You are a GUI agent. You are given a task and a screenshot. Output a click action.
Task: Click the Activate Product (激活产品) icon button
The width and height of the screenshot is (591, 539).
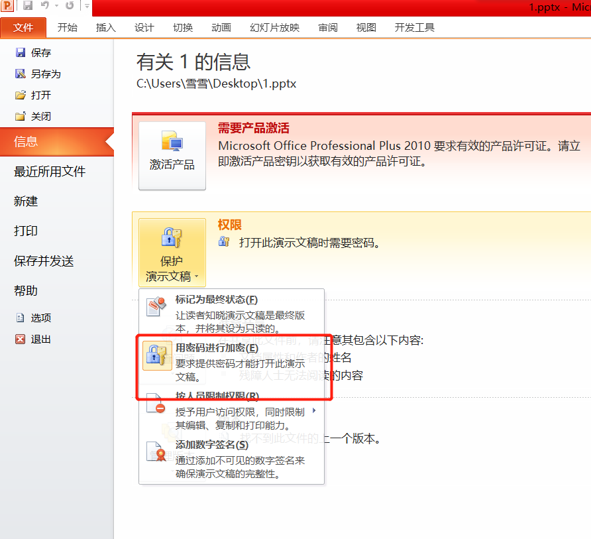172,156
